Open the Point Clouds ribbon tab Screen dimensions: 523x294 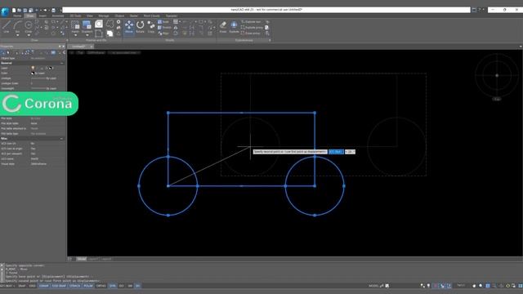point(151,16)
